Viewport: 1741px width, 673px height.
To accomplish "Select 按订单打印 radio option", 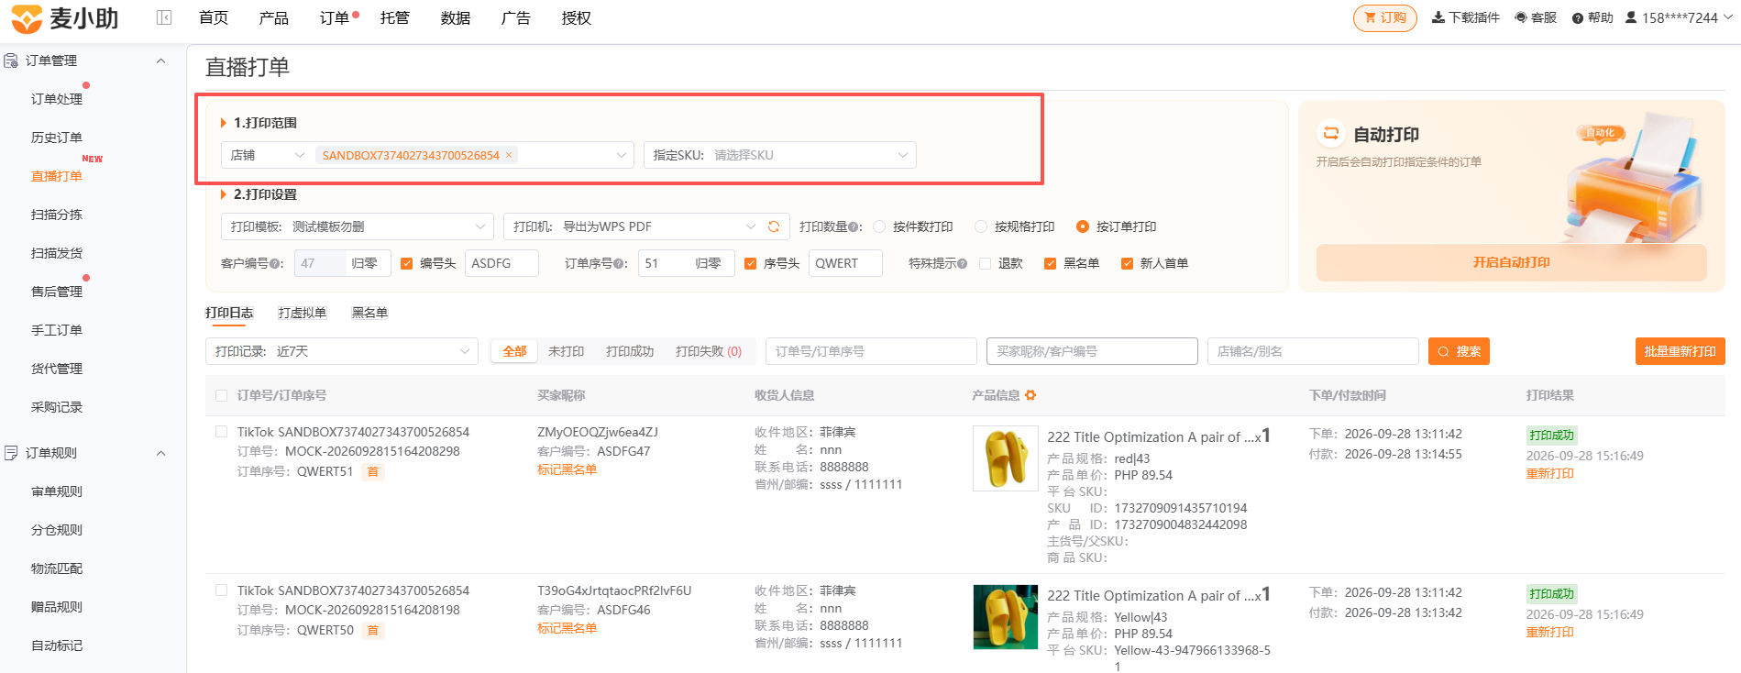I will (1083, 226).
